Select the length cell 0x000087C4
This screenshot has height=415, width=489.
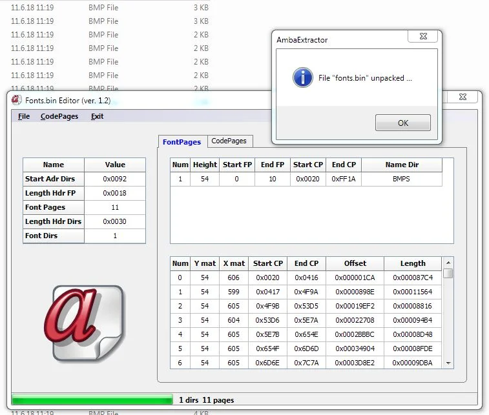pos(413,278)
